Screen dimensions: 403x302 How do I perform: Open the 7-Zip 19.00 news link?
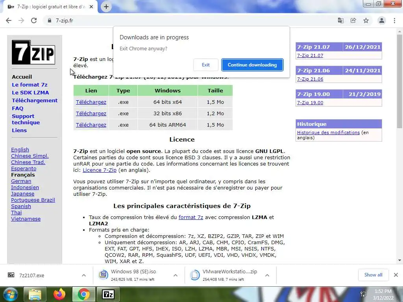coord(310,103)
